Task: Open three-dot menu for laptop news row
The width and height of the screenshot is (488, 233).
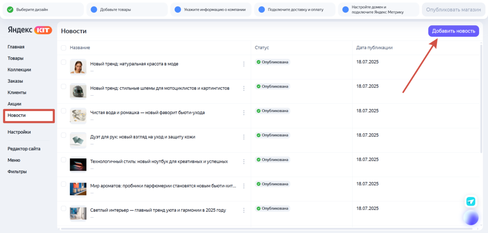Action: click(244, 161)
